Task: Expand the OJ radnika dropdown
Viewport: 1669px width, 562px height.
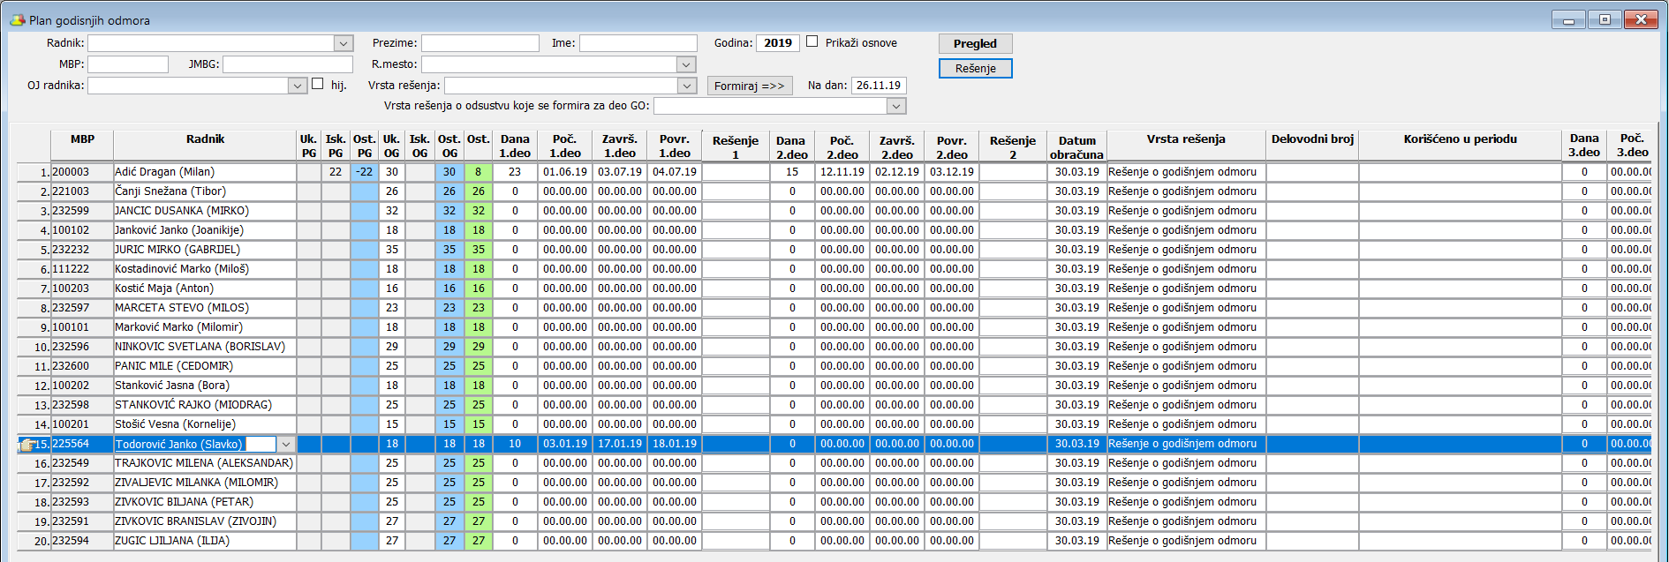Action: [x=298, y=86]
